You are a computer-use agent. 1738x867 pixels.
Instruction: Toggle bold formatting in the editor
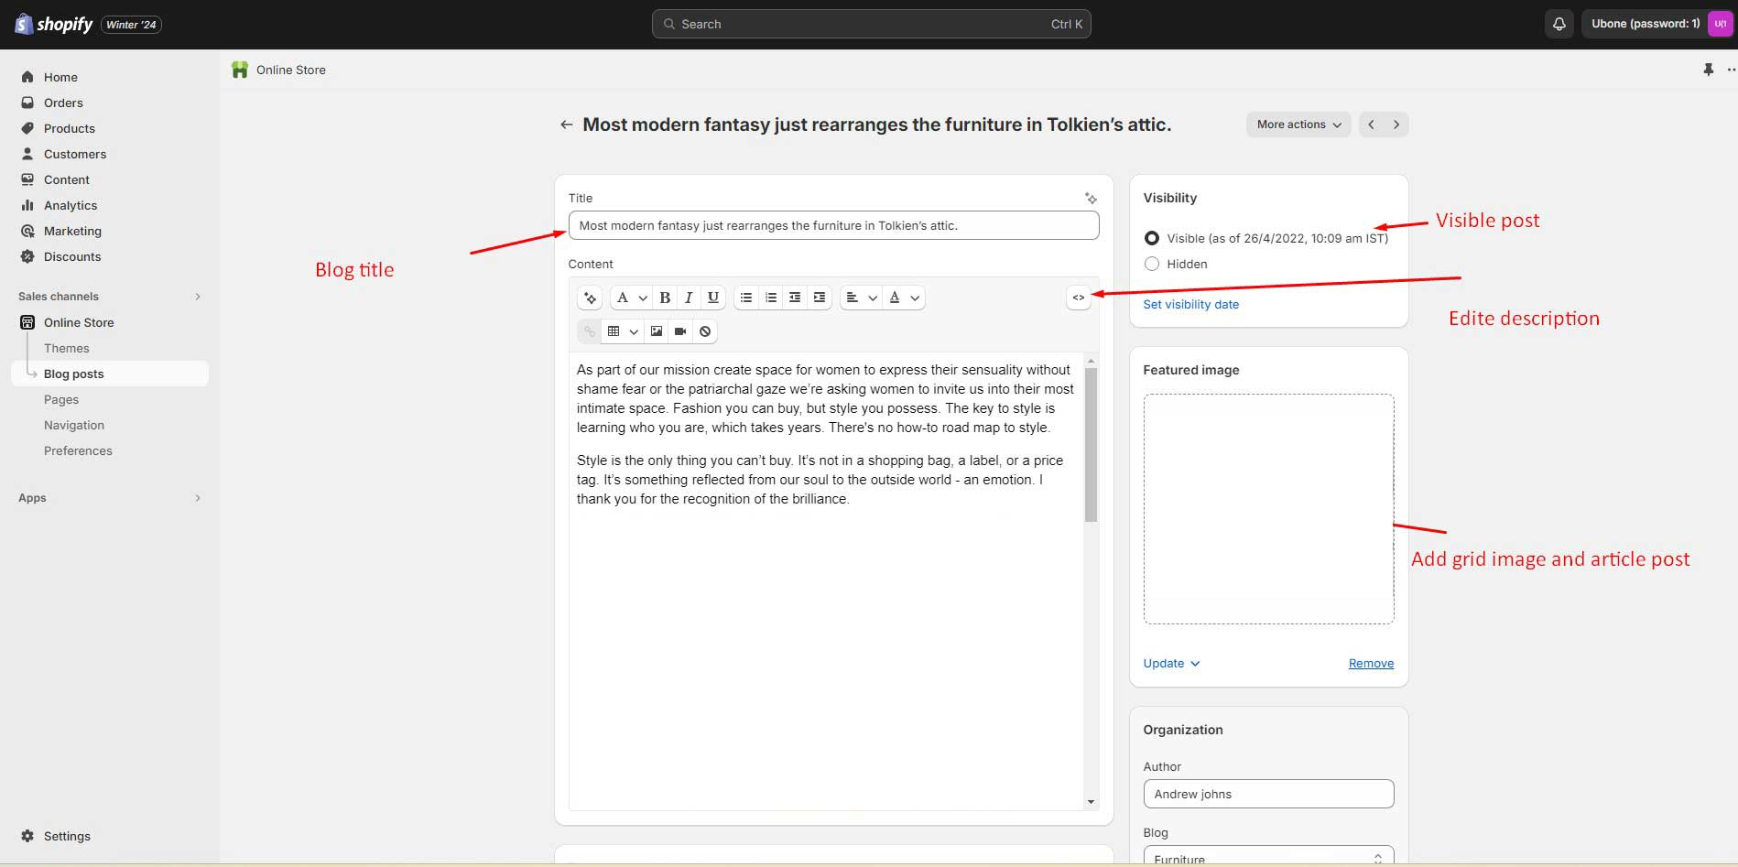point(665,298)
